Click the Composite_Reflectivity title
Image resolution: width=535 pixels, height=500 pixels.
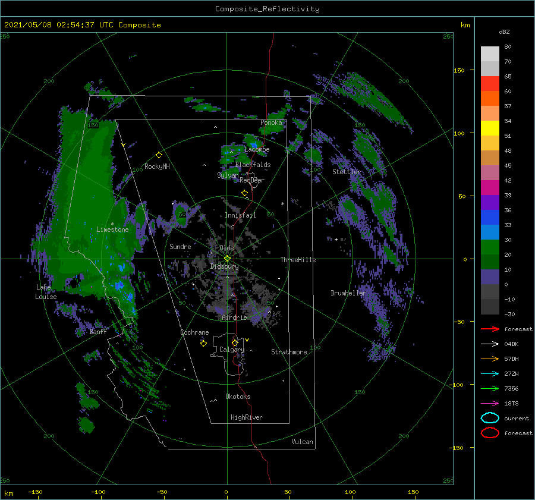click(x=267, y=9)
